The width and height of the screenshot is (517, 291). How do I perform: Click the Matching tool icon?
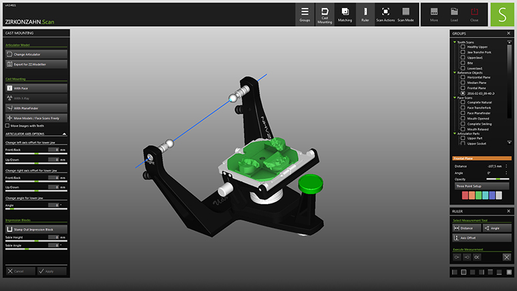click(x=345, y=14)
